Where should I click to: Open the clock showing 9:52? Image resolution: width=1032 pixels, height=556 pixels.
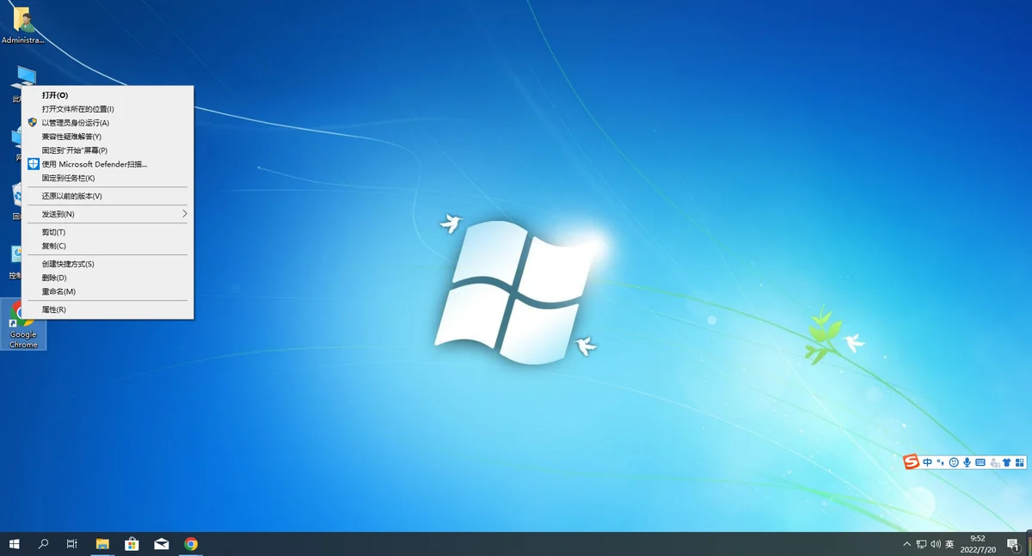[978, 544]
